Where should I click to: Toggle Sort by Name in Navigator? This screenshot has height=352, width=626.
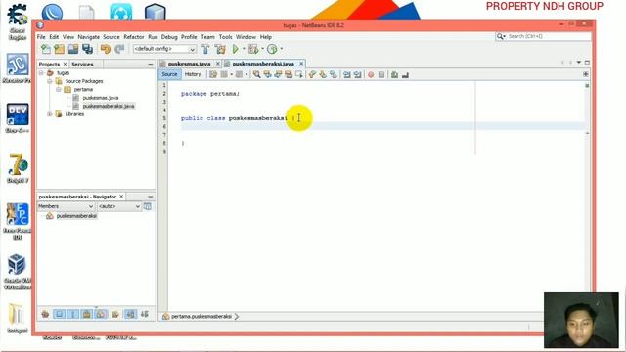tap(130, 315)
